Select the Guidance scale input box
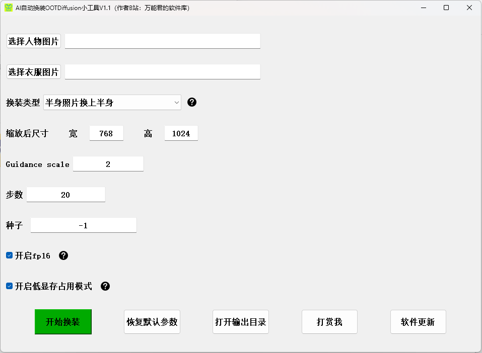 coord(108,164)
